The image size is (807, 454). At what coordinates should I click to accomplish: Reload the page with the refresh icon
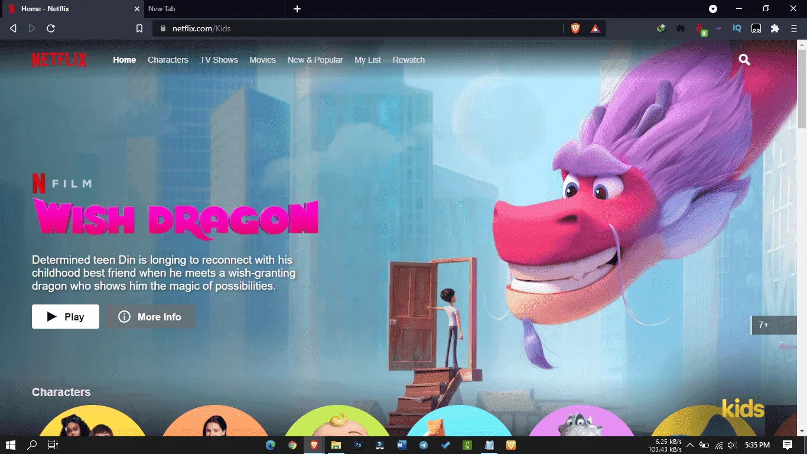coord(51,28)
